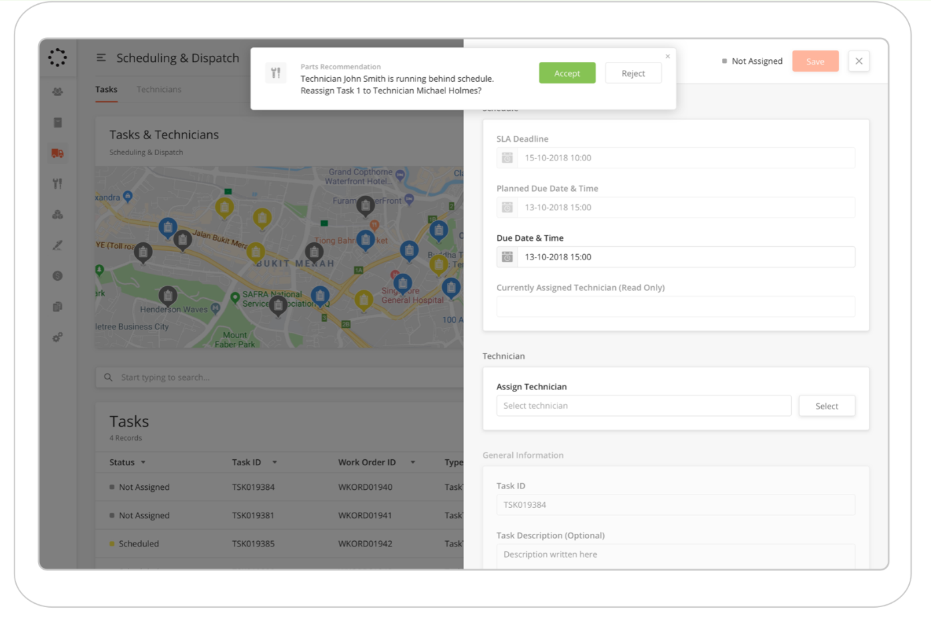Select dark task pin over Furama RiverFront

pyautogui.click(x=365, y=206)
